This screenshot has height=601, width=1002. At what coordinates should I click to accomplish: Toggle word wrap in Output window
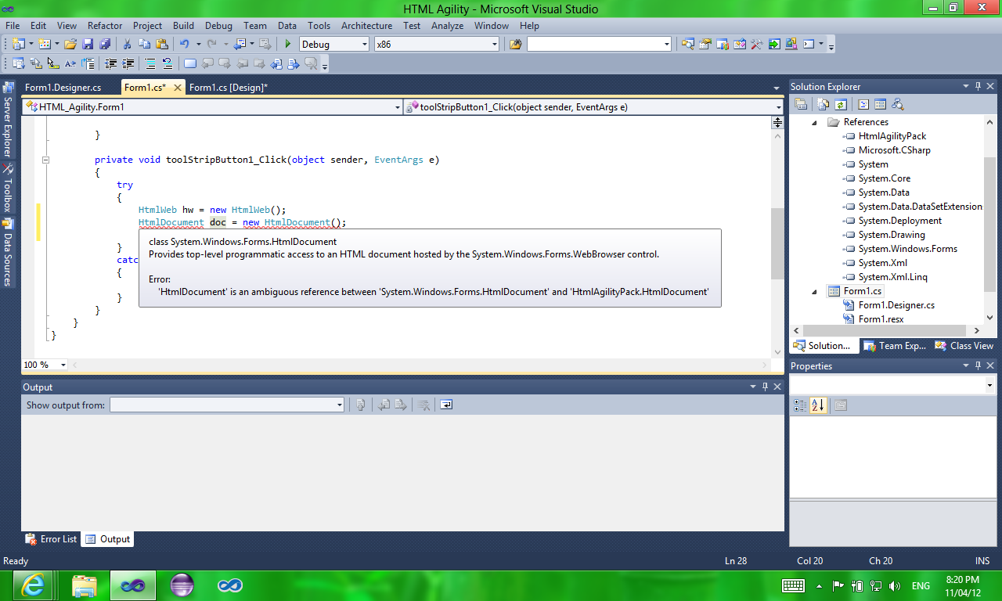point(445,405)
